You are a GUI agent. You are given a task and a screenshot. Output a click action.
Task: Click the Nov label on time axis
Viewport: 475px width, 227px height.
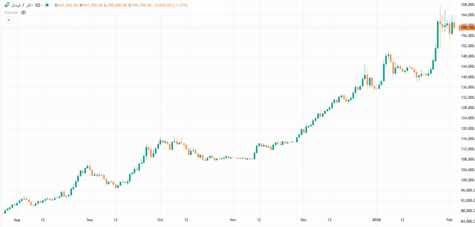pyautogui.click(x=233, y=220)
